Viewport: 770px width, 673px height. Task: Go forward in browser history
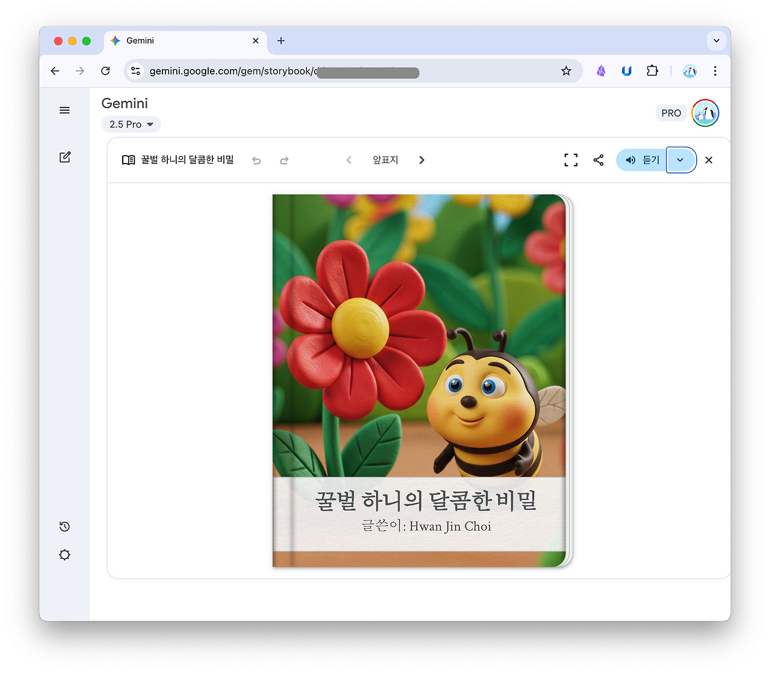click(x=80, y=71)
